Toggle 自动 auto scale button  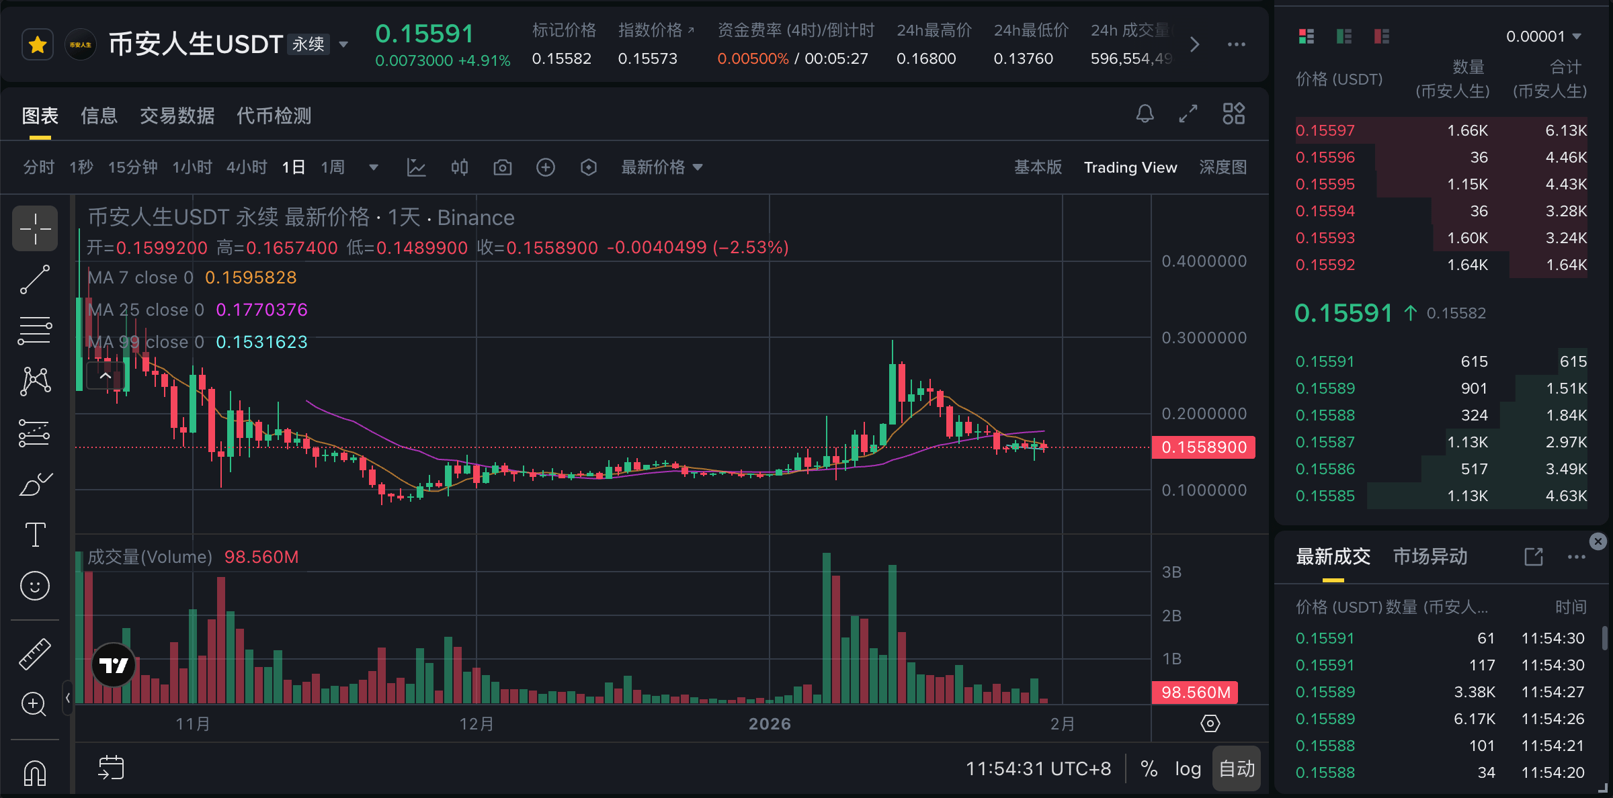point(1237,768)
